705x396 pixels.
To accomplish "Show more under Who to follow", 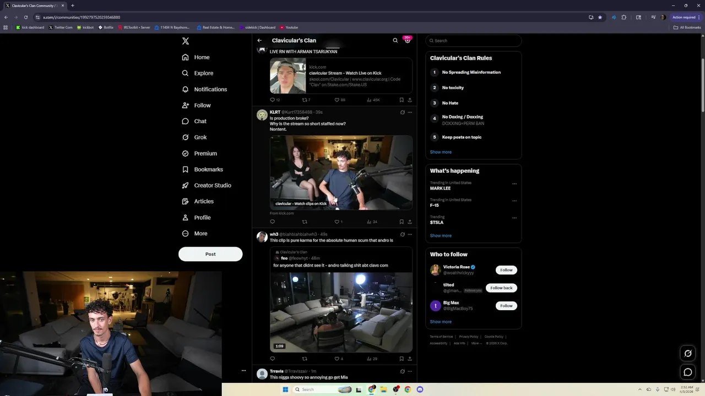I will tap(441, 322).
